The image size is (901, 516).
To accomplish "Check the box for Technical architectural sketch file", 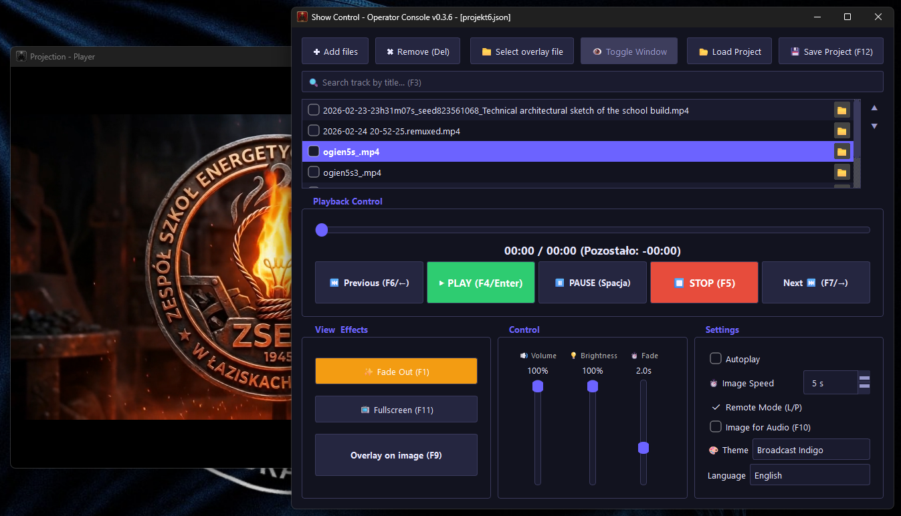I will point(313,110).
